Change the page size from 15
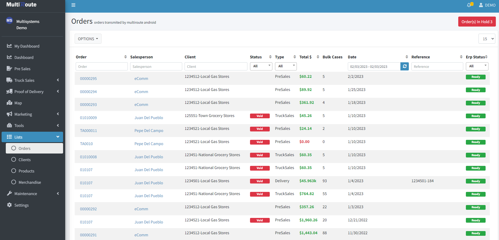Screen dimensions: 499x240 487,39
